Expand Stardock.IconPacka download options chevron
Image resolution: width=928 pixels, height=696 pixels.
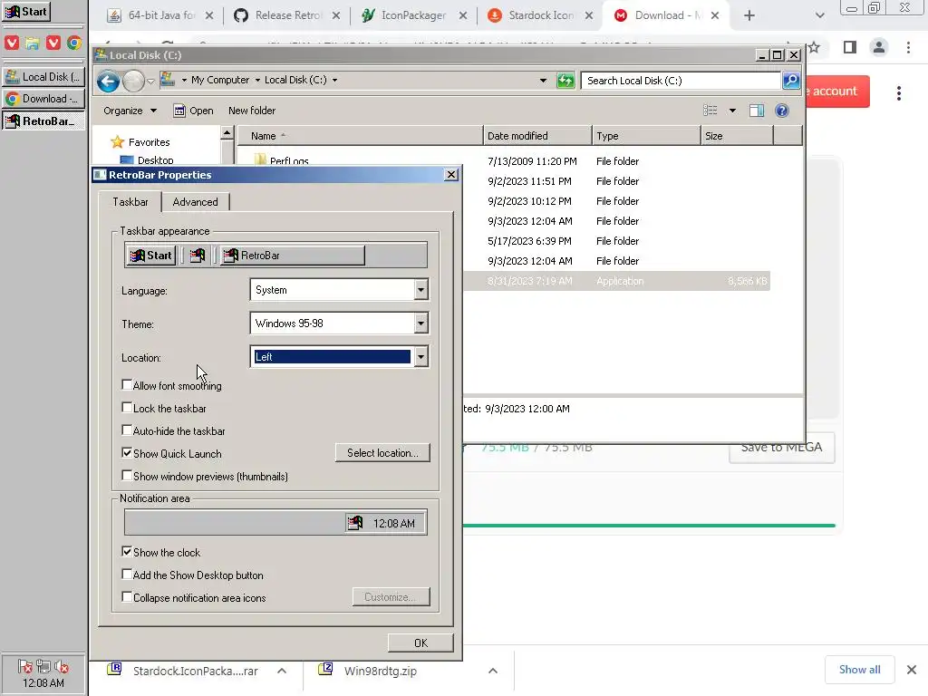[x=282, y=671]
